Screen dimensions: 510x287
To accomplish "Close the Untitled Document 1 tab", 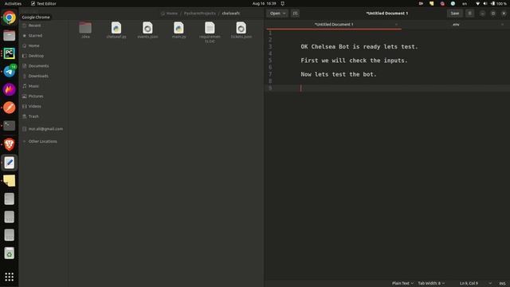I will point(396,25).
